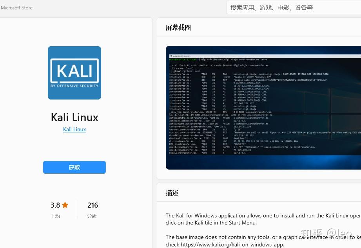Click the 屏幕截图 section heading

[178, 27]
